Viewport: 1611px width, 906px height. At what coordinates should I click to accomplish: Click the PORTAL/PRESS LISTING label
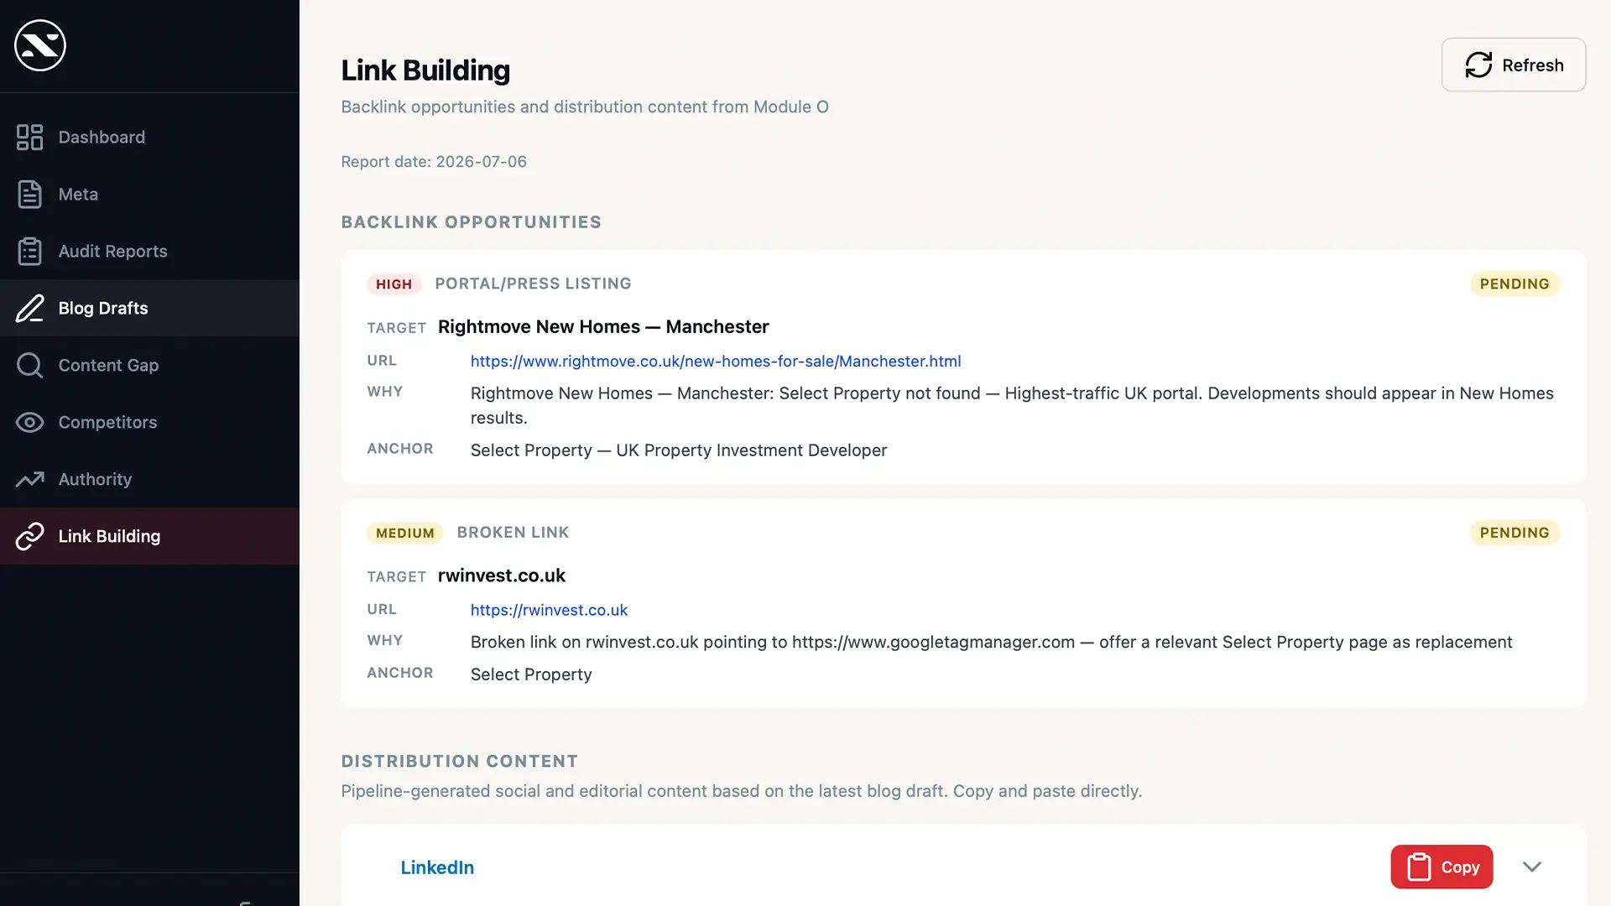click(x=533, y=284)
